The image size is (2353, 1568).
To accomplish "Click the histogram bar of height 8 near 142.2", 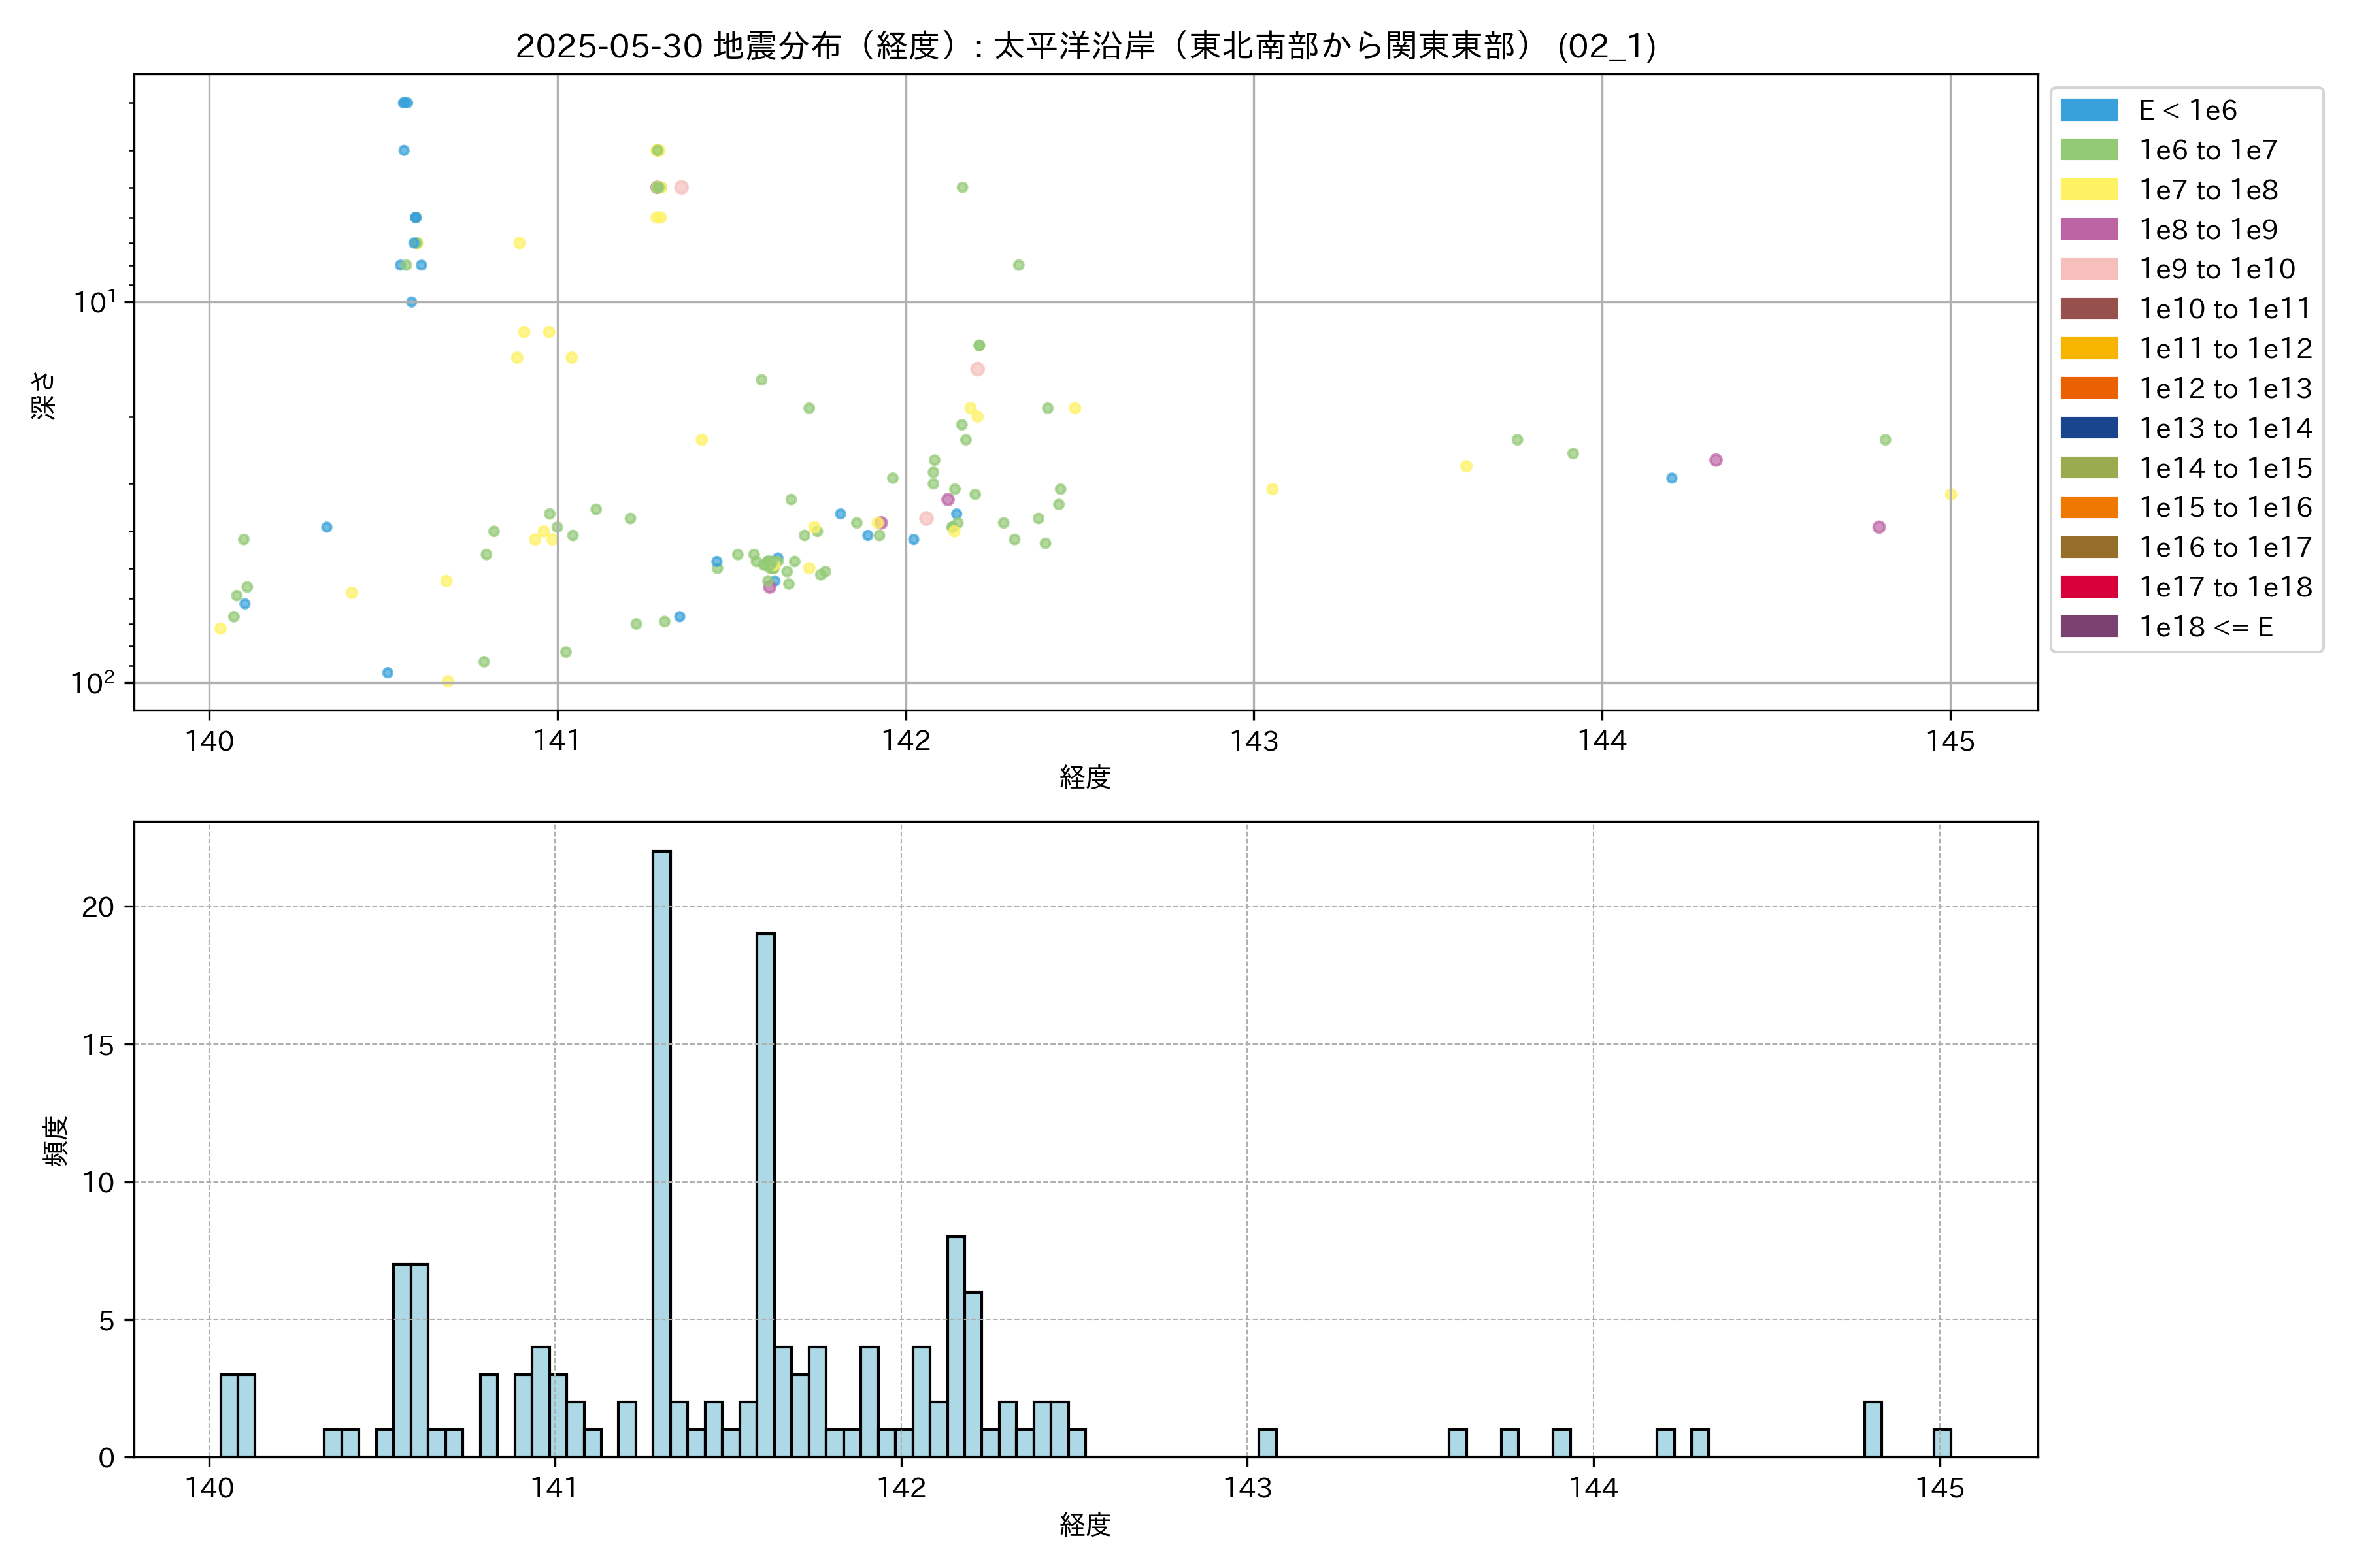I will [x=956, y=1345].
